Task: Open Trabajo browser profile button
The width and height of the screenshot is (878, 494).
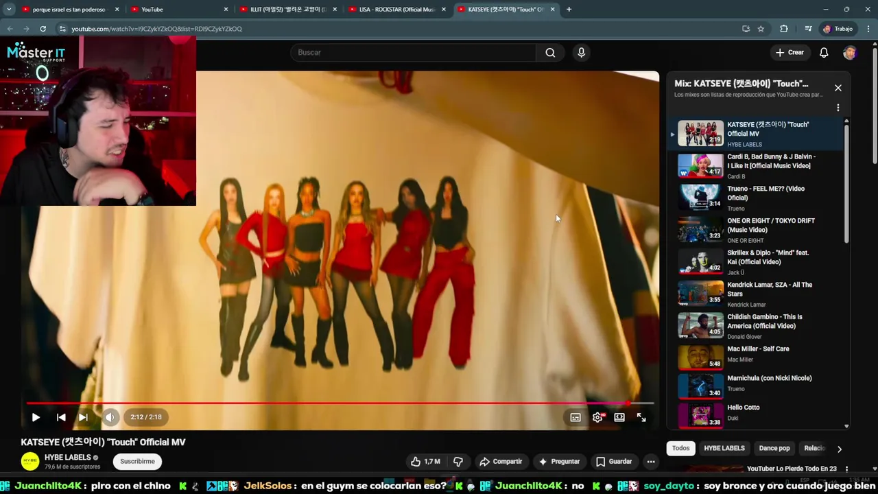Action: [x=838, y=29]
